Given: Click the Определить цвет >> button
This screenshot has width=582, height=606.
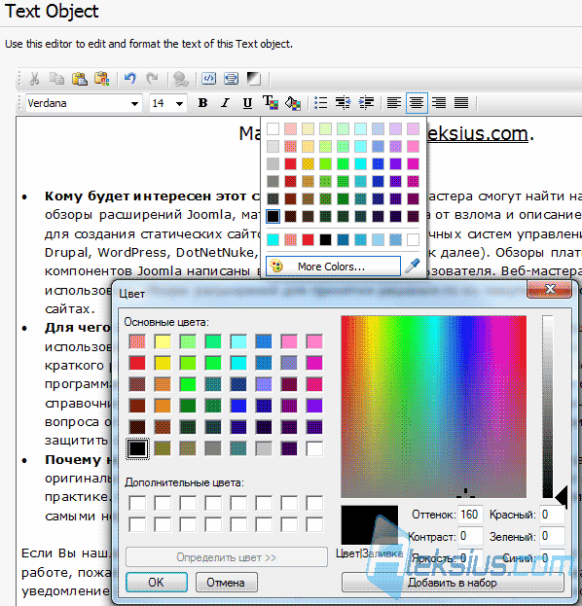Looking at the screenshot, I should [x=226, y=557].
